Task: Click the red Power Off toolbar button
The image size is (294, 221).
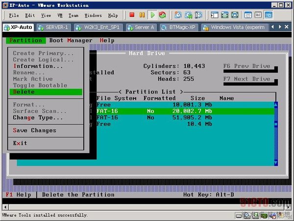Action: 132,15
